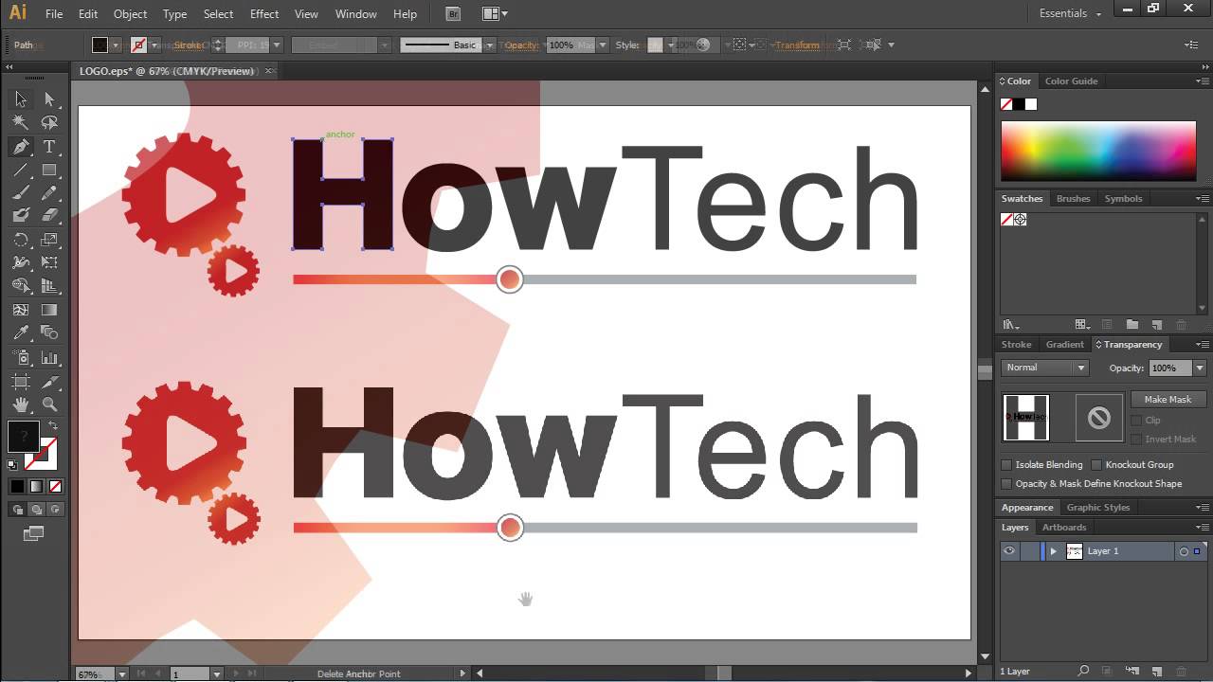The width and height of the screenshot is (1213, 682).
Task: Check Opacity & Mask Define Knockout Shape
Action: click(x=1006, y=484)
